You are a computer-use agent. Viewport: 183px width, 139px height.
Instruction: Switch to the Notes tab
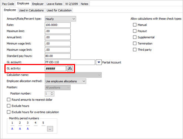[x=84, y=4]
